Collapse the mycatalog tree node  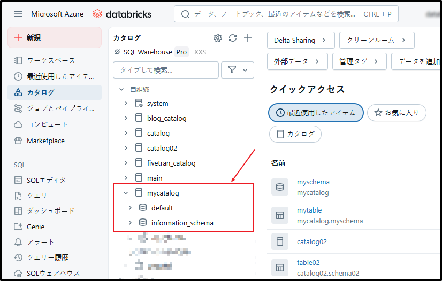pyautogui.click(x=126, y=193)
